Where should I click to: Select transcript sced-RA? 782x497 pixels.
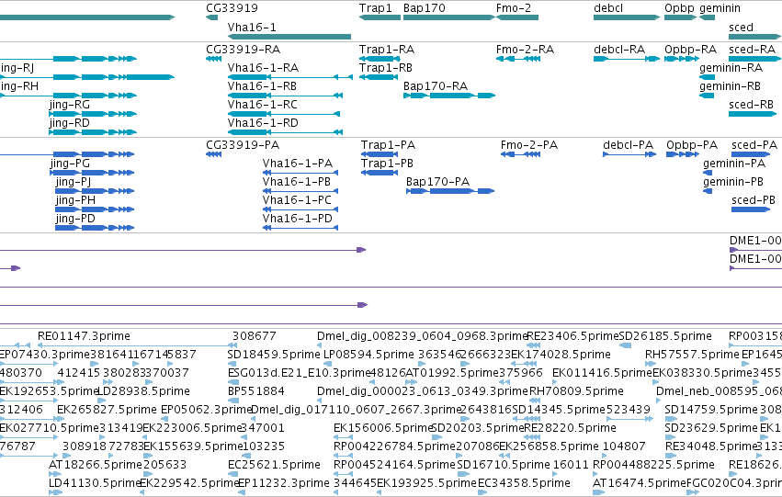[x=752, y=50]
